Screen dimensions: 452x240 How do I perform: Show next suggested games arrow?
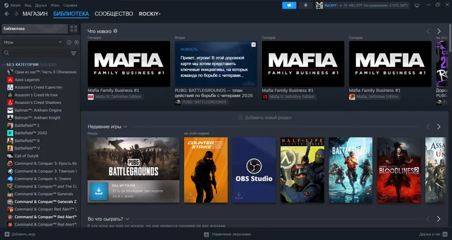[x=438, y=219]
